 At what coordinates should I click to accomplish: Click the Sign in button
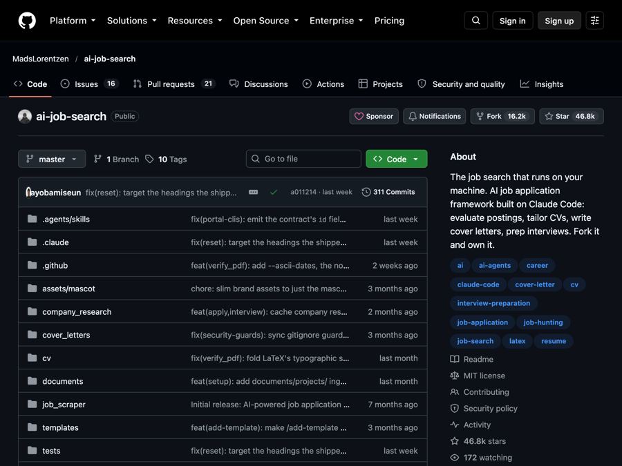[513, 21]
